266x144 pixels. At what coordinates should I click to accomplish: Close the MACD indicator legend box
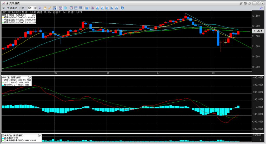pyautogui.click(x=31, y=77)
